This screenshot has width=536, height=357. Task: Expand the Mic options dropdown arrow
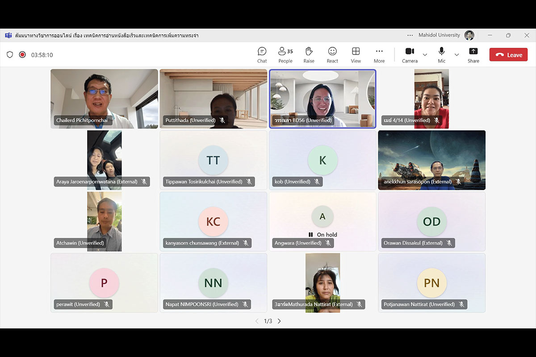[456, 55]
